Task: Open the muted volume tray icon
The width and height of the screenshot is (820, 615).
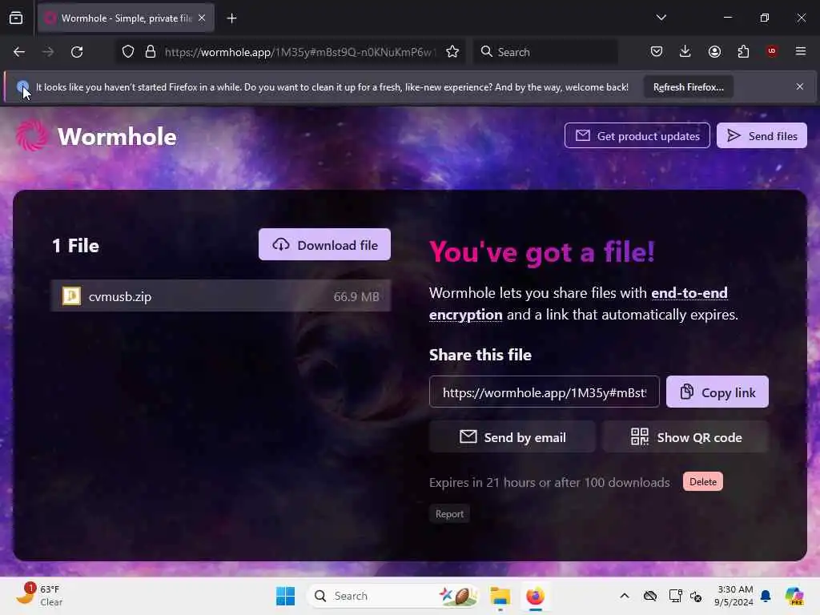Action: pos(696,596)
